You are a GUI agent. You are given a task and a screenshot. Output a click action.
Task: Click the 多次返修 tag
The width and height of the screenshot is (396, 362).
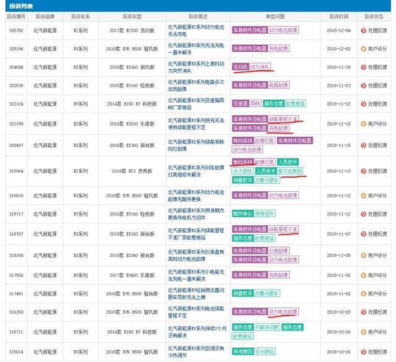click(243, 171)
